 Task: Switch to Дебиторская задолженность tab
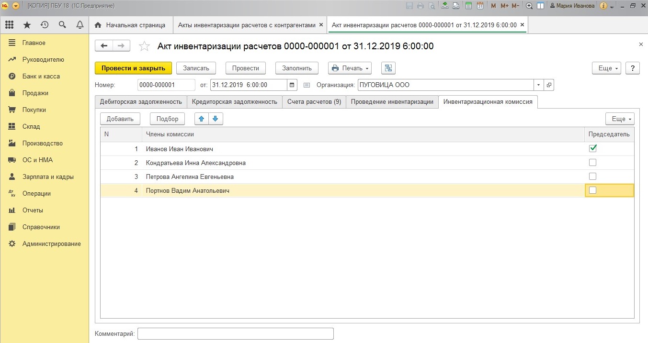tap(141, 101)
